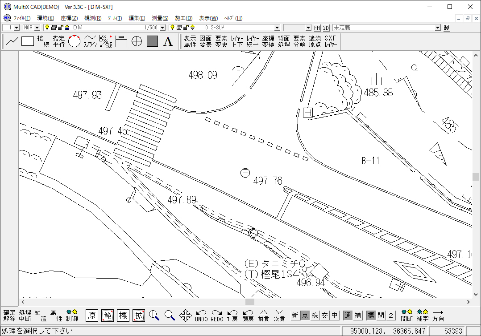Click the zoom in magnifier
Viewport: 481px width, 336px height.
pyautogui.click(x=154, y=316)
